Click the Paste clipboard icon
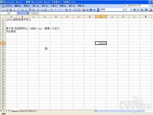The height and width of the screenshot is (115, 153). tap(45, 10)
